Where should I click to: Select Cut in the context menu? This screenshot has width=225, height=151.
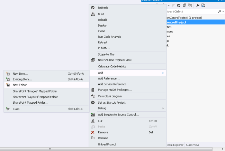tap(100, 121)
